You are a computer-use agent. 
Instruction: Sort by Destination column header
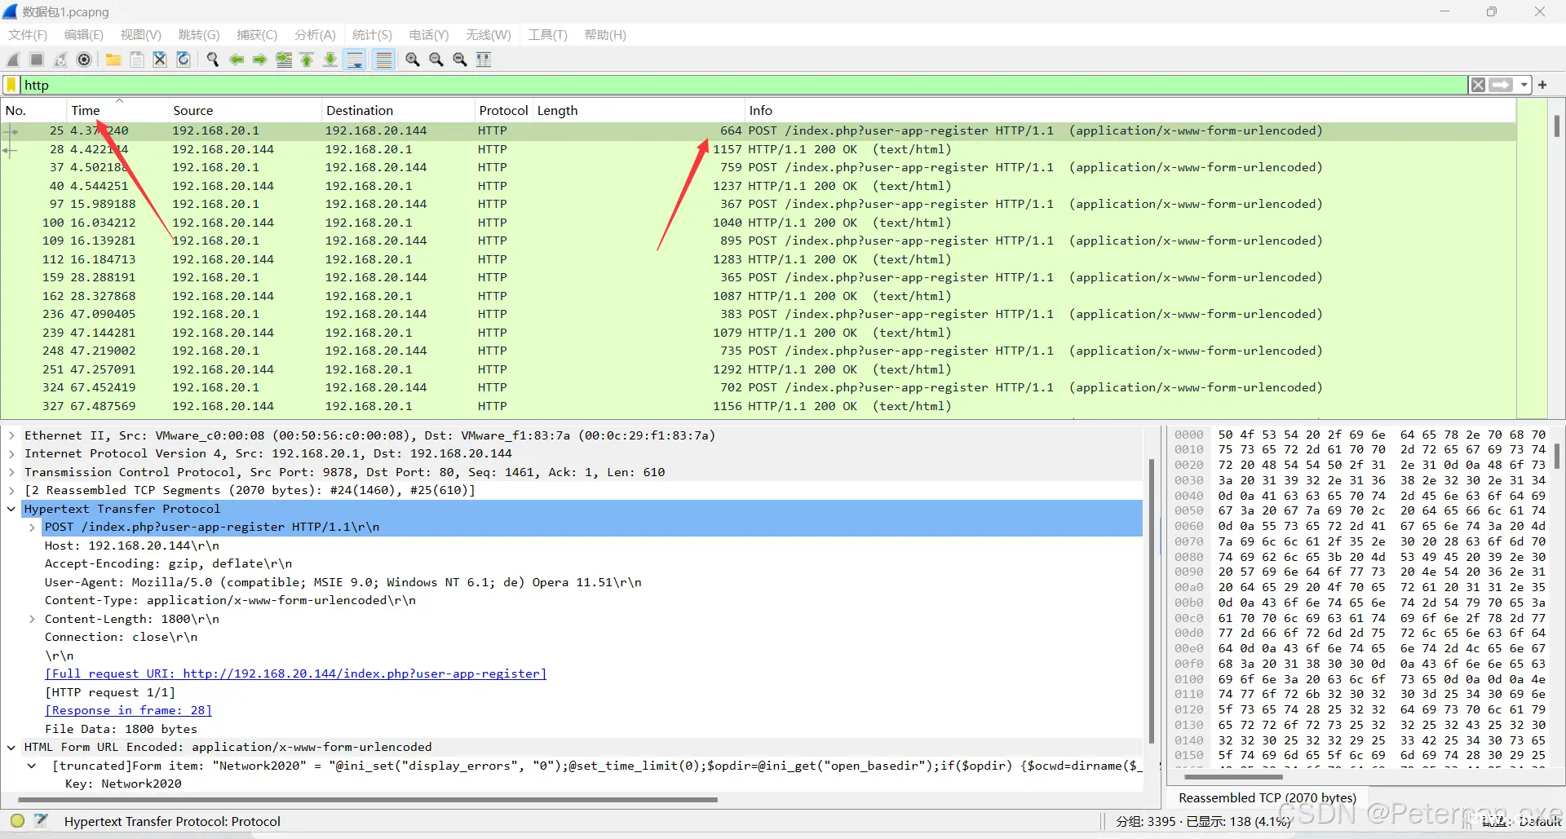(x=398, y=110)
